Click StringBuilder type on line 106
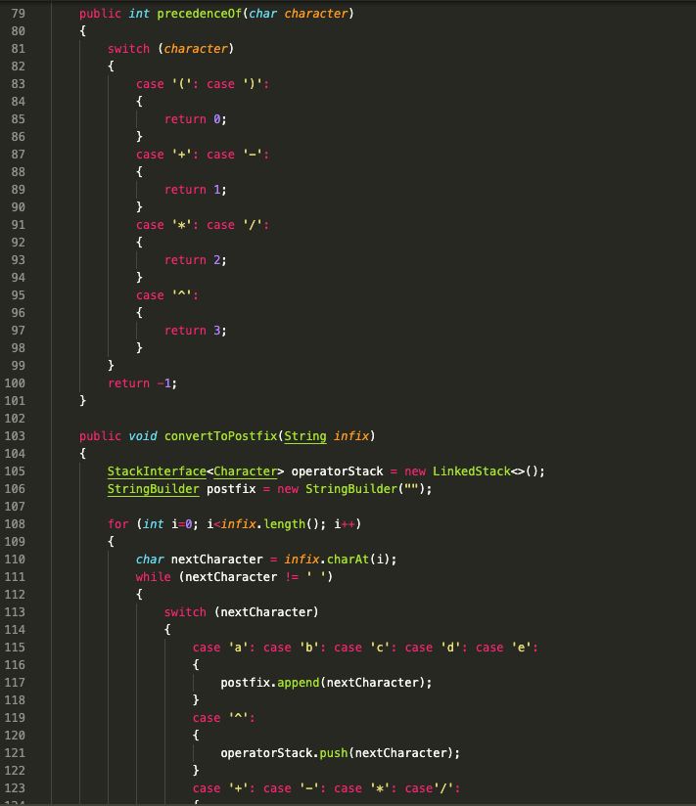Viewport: 696px width, 806px height. point(154,489)
